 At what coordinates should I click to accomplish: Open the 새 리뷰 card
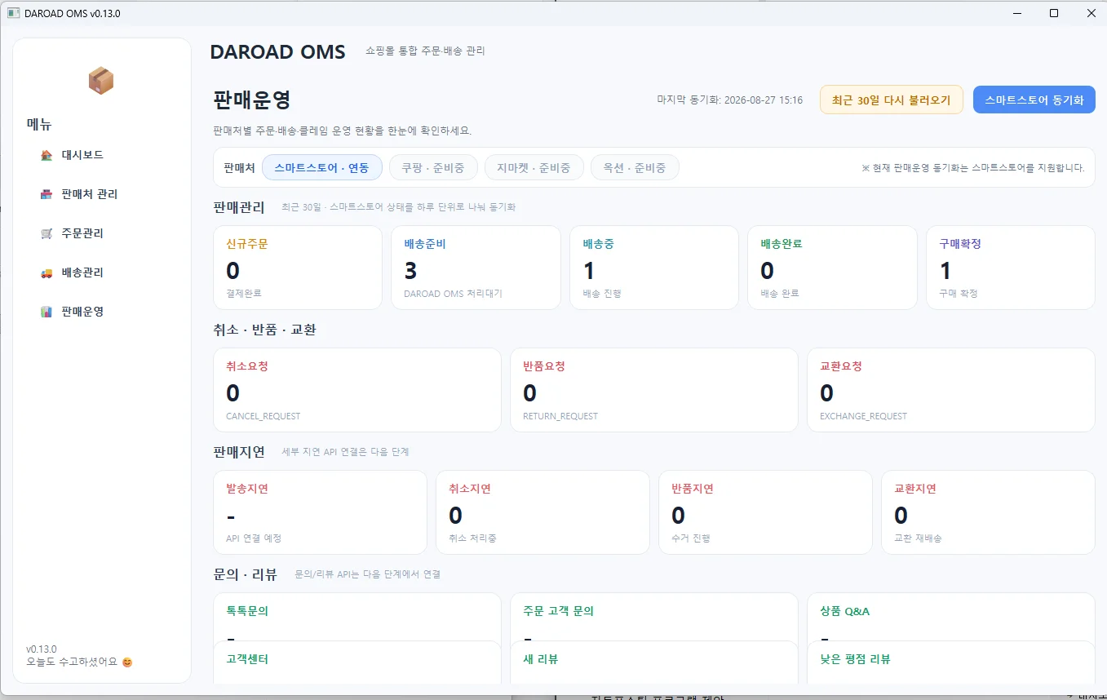[x=654, y=662]
